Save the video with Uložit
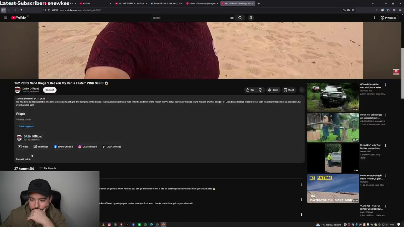404x227 pixels. 289,90
